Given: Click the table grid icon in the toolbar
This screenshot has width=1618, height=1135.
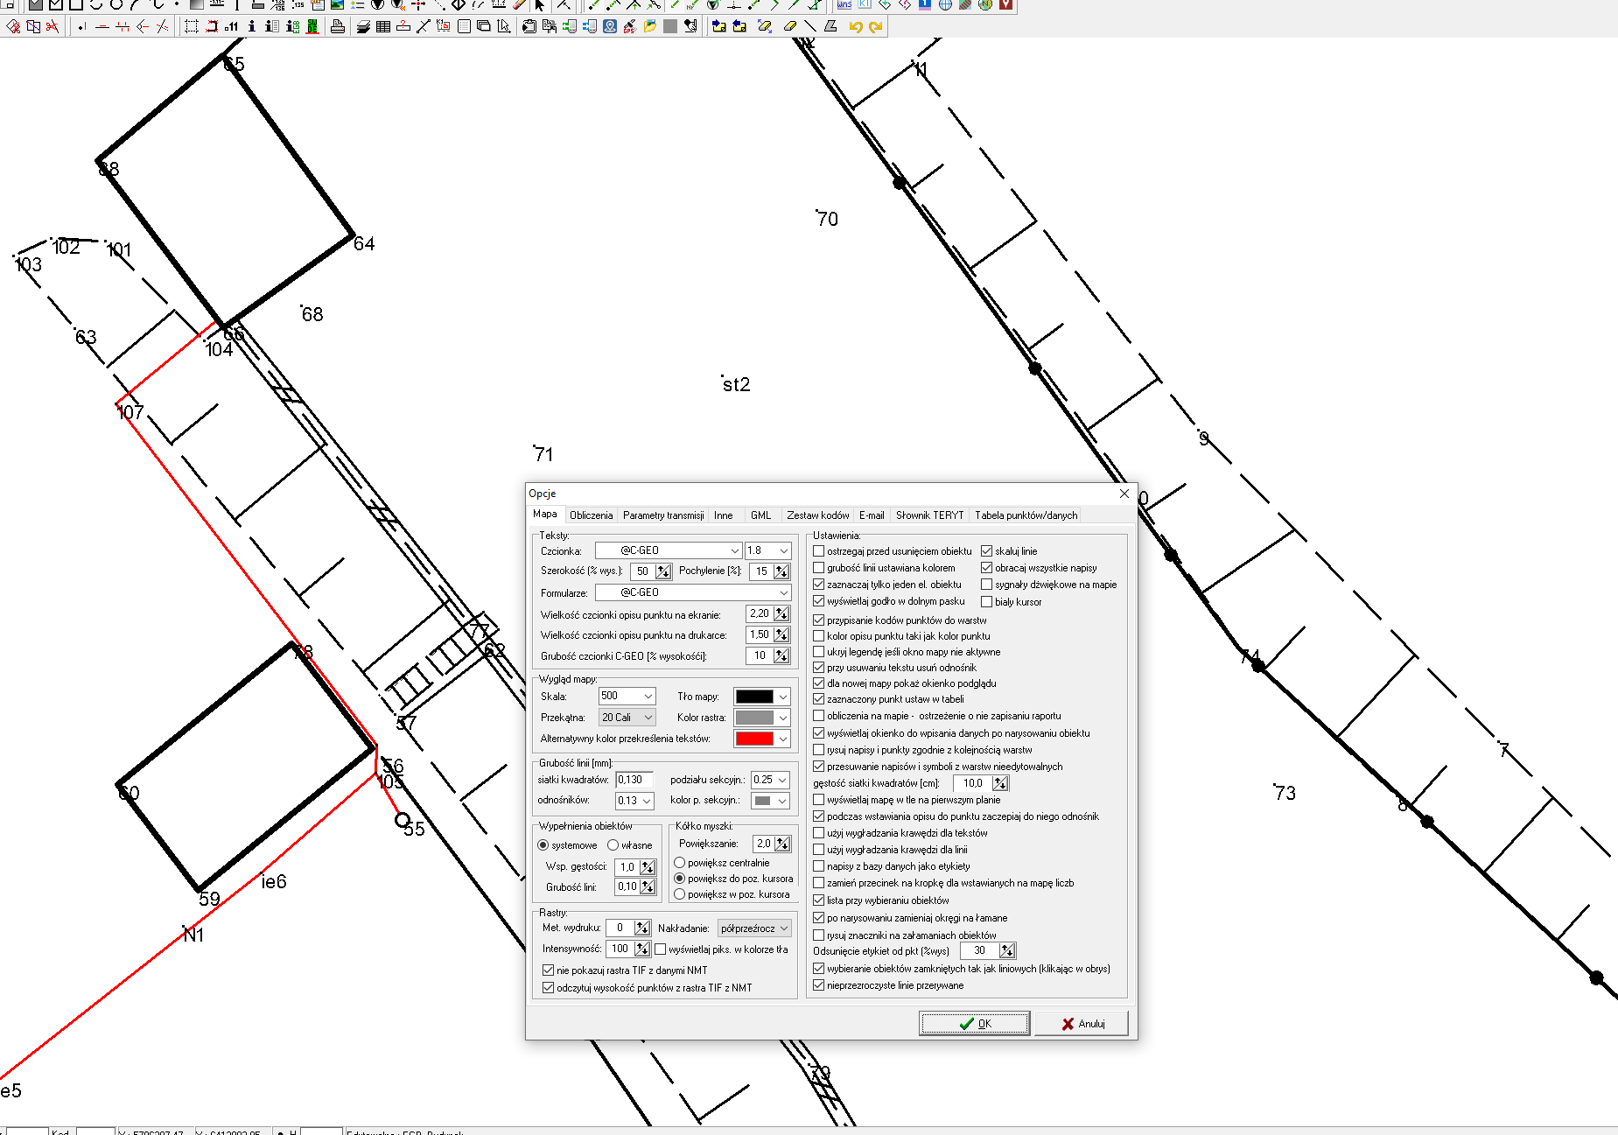Looking at the screenshot, I should tap(383, 26).
